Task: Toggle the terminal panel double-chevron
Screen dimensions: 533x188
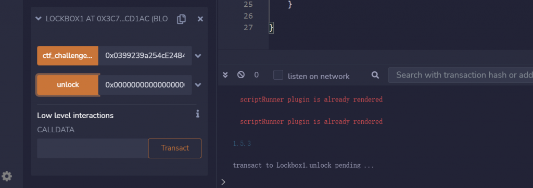Action: 225,75
